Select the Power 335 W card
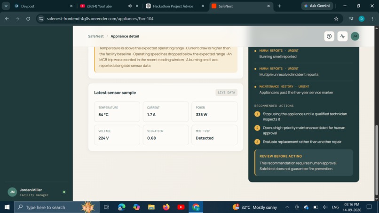 pos(214,111)
